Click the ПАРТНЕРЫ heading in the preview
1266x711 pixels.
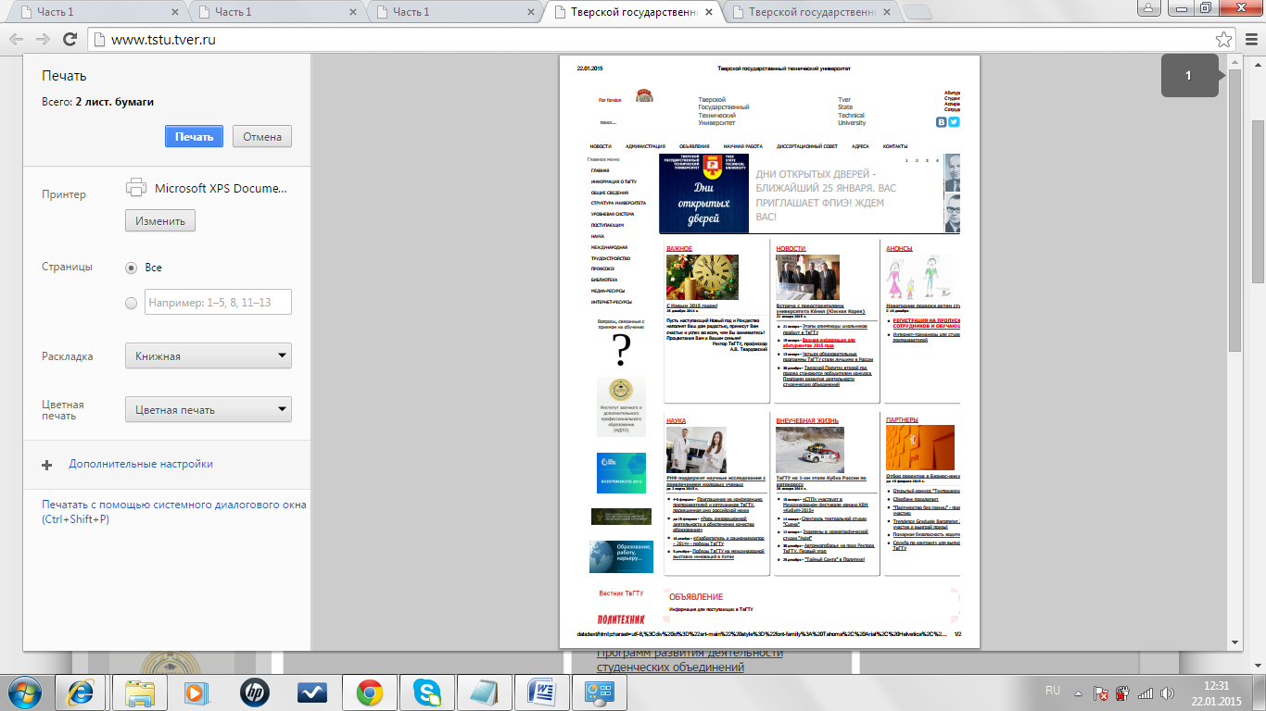(x=903, y=420)
